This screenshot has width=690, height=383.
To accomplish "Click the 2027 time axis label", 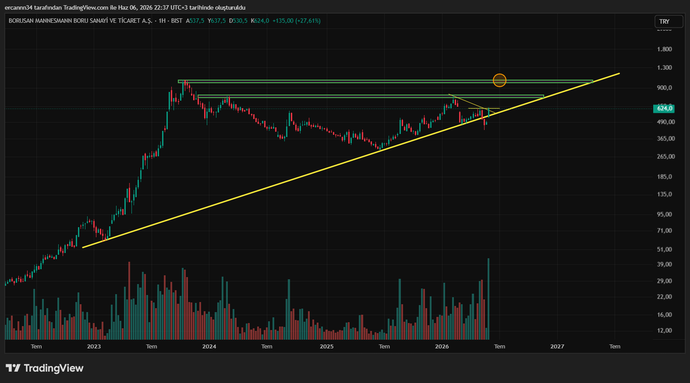I will pyautogui.click(x=557, y=346).
